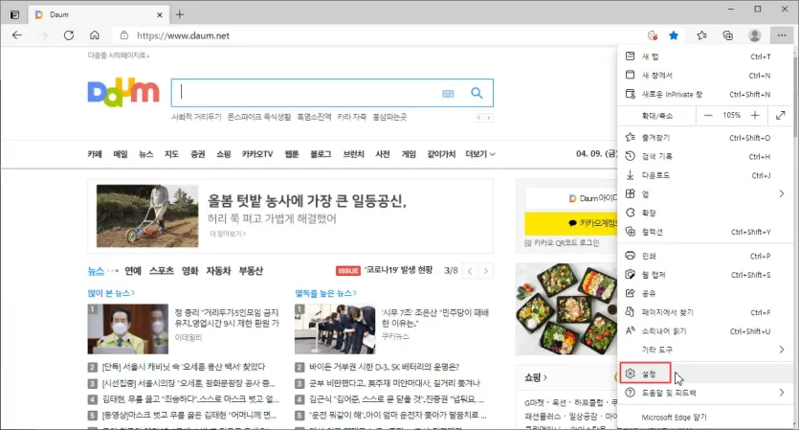Reload the page with refresh icon
This screenshot has height=430, width=799.
(x=69, y=35)
